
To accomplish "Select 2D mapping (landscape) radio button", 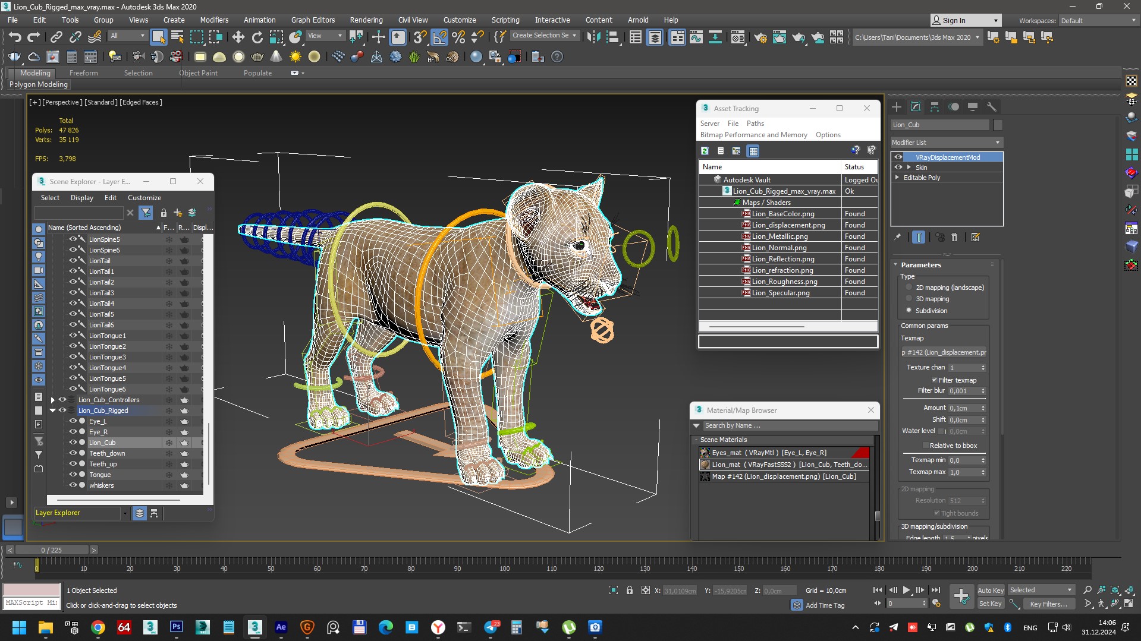I will tap(909, 287).
